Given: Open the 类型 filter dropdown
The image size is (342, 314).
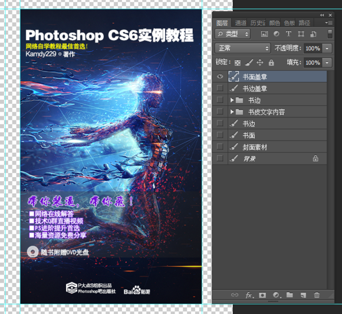Looking at the screenshot, I should pyautogui.click(x=232, y=34).
